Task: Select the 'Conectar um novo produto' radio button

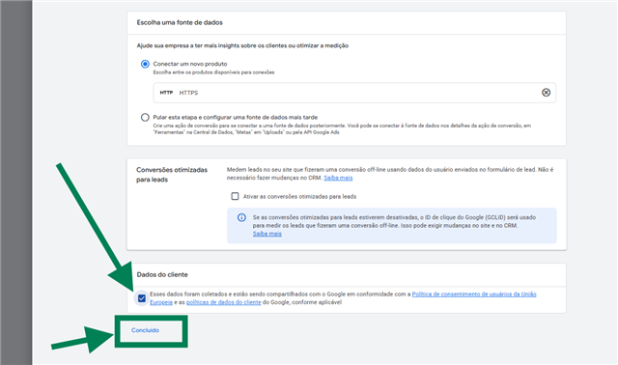Action: coord(145,64)
